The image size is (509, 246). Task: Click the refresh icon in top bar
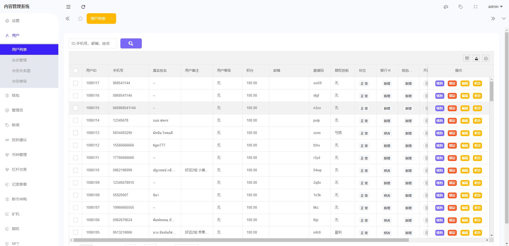click(83, 7)
